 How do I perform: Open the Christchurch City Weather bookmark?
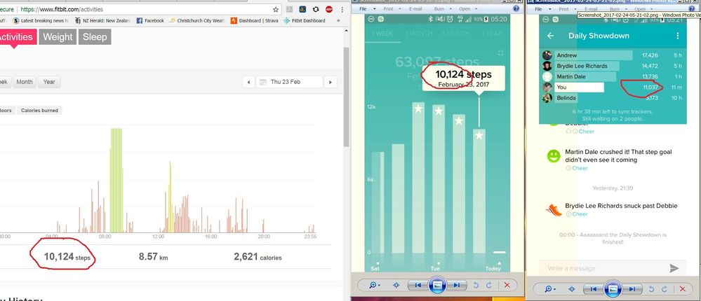click(x=197, y=20)
